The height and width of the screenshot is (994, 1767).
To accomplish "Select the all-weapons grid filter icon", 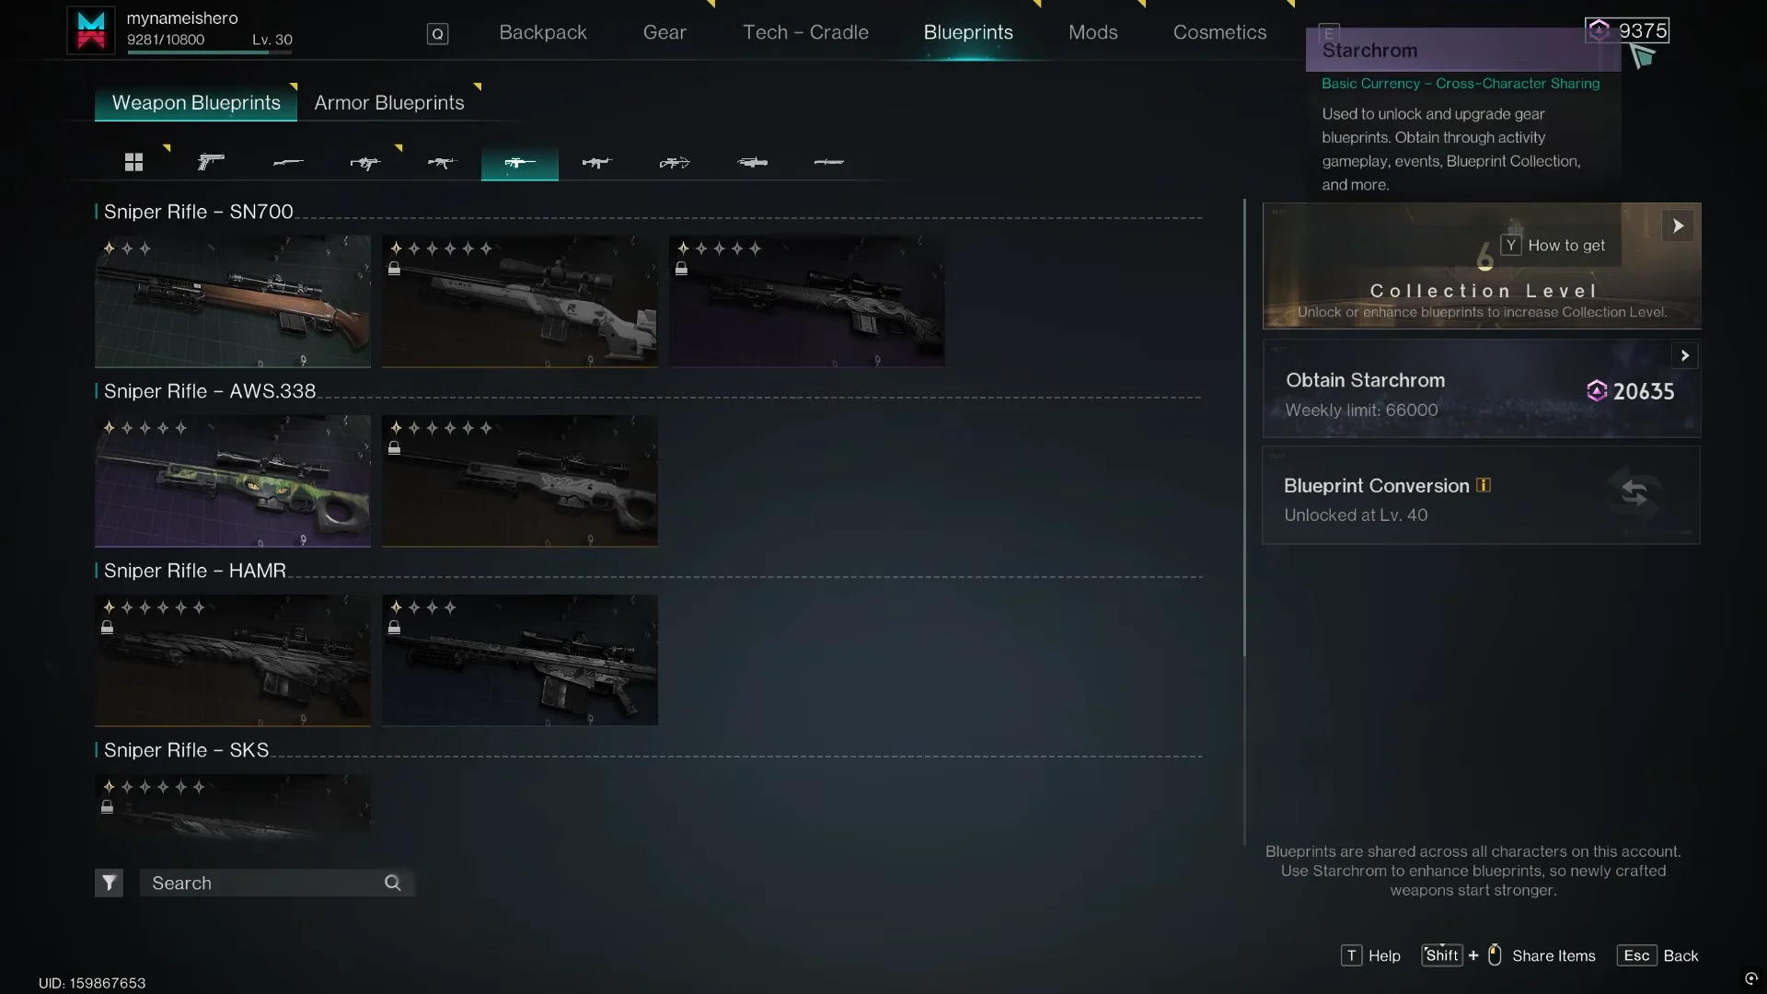I will click(133, 162).
